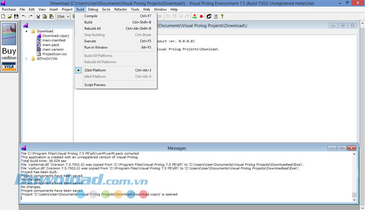Viewport: 365px width, 210px height.
Task: Click the Buy online VISA banner
Action: pos(9,47)
